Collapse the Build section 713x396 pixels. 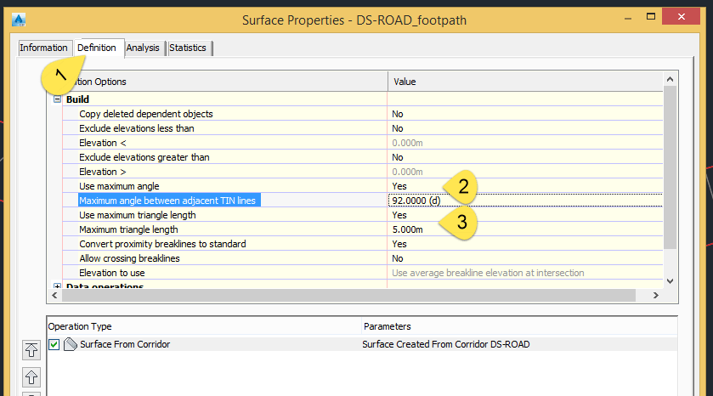coord(57,99)
